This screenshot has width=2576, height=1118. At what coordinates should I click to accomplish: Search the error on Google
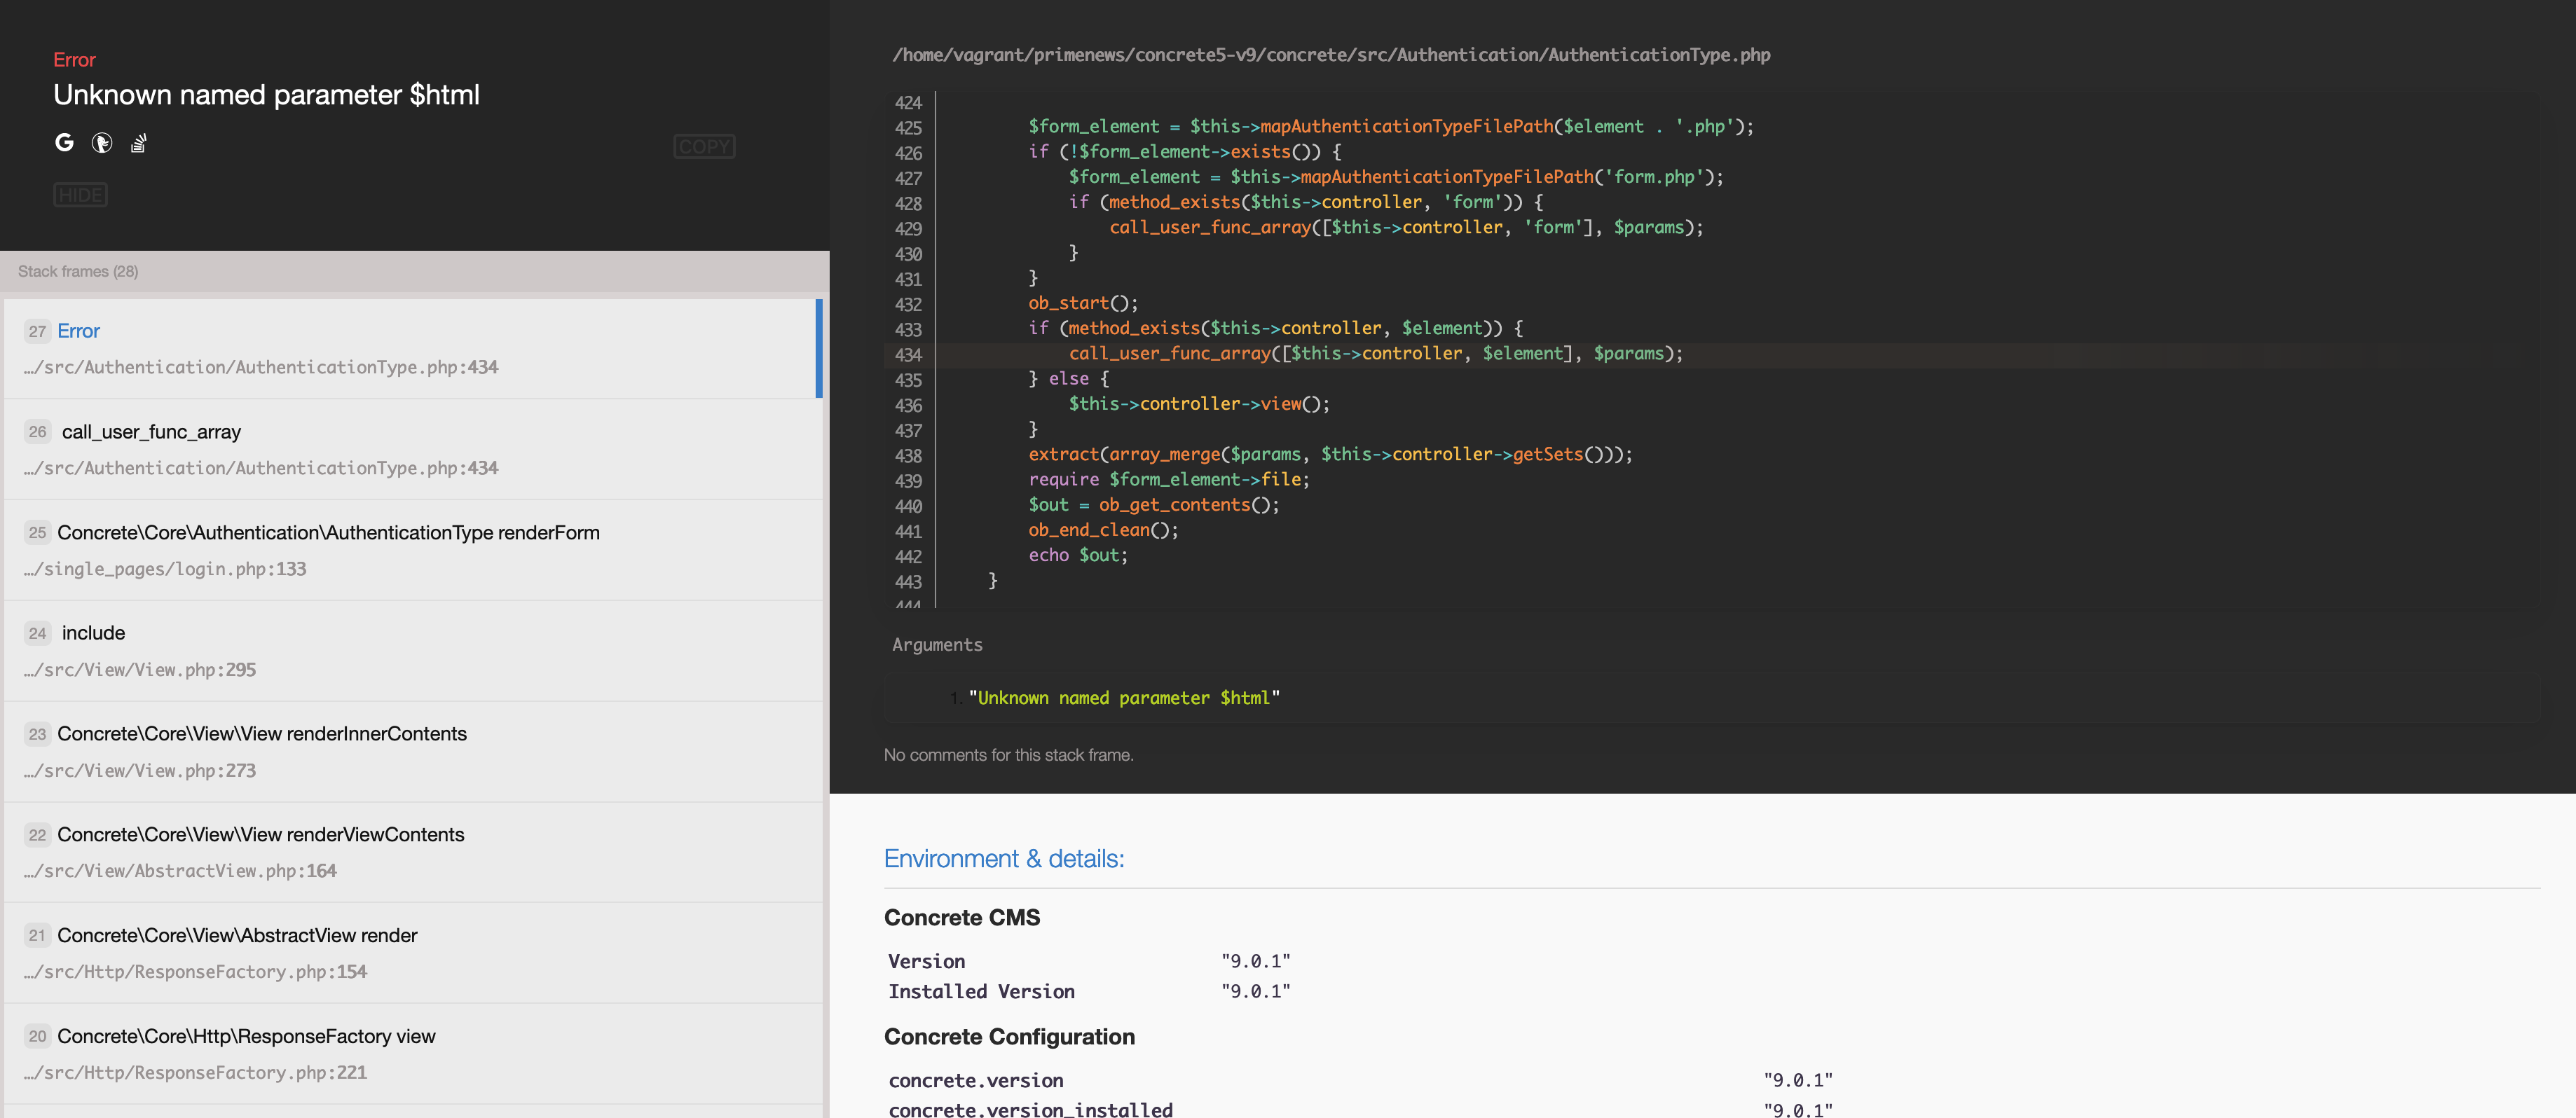pos(64,142)
